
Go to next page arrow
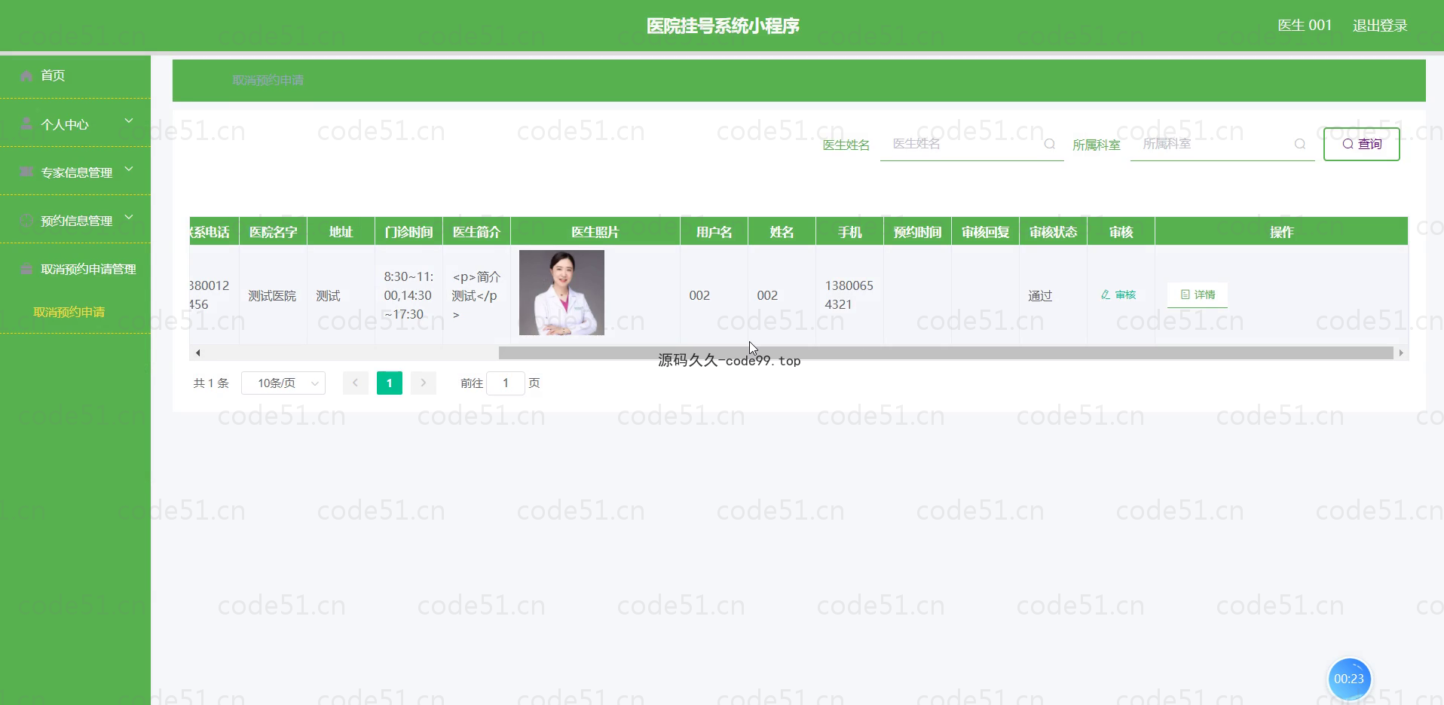(424, 383)
